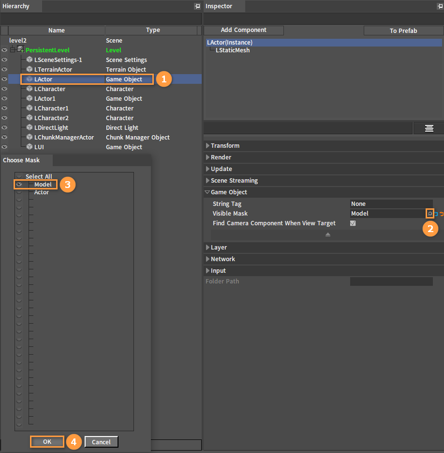Expand the Update section
This screenshot has width=444, height=453.
tap(207, 169)
